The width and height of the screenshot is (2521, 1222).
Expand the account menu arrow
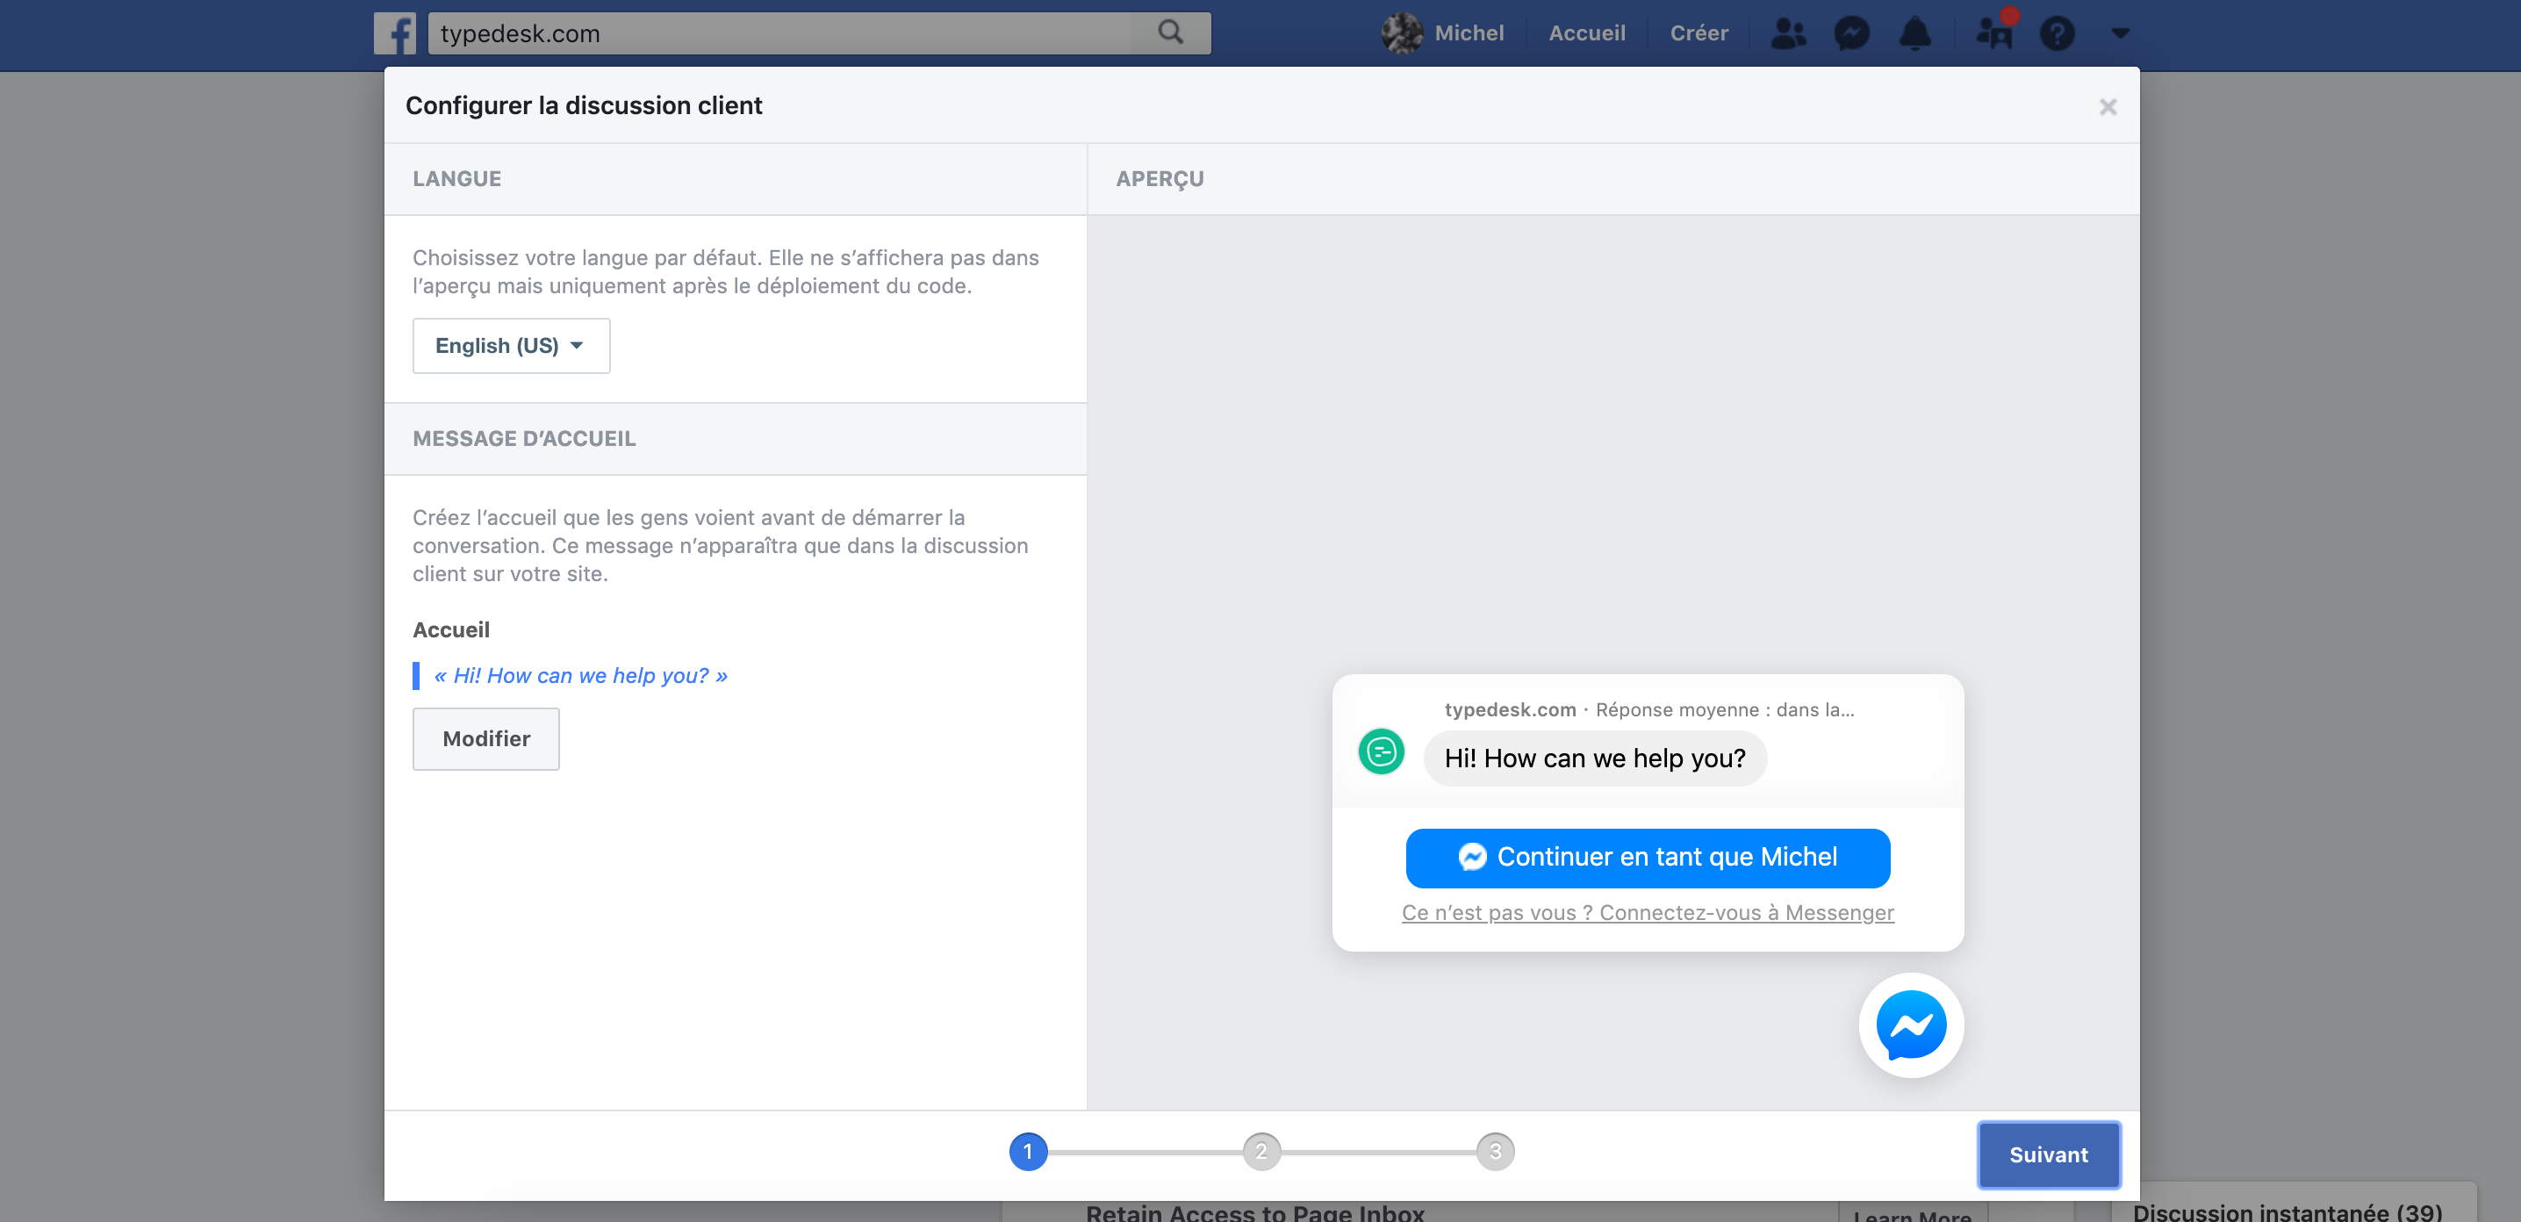[2120, 33]
